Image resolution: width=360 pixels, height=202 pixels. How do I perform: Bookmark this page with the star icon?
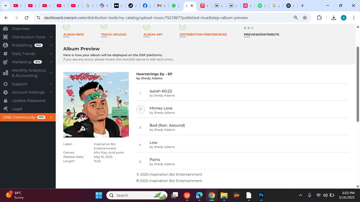(305, 18)
